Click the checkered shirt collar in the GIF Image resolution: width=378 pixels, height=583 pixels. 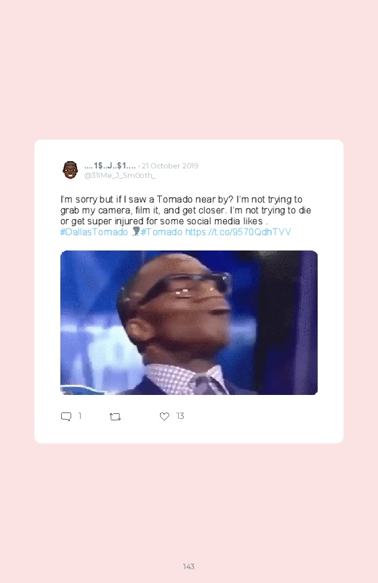pyautogui.click(x=185, y=379)
